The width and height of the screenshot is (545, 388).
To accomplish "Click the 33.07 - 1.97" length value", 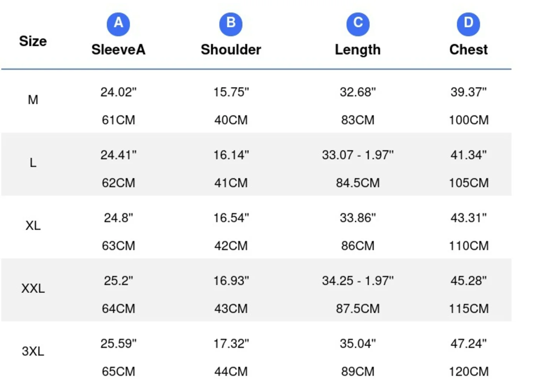I will pyautogui.click(x=358, y=155).
